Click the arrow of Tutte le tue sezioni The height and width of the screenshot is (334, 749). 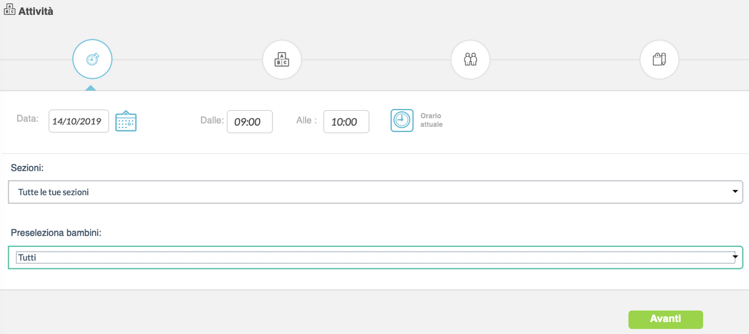pos(735,192)
